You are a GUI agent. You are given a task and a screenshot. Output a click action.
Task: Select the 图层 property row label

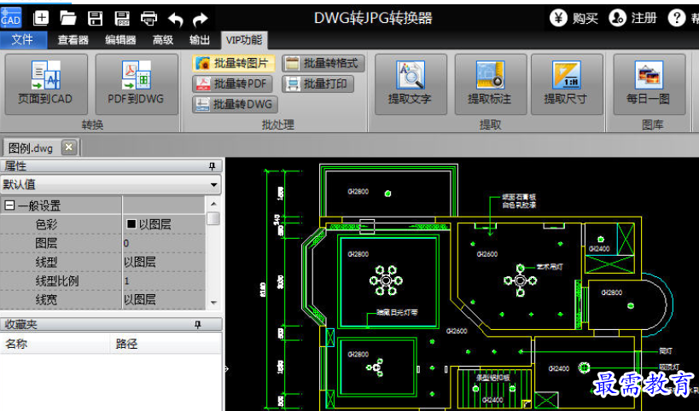(47, 243)
